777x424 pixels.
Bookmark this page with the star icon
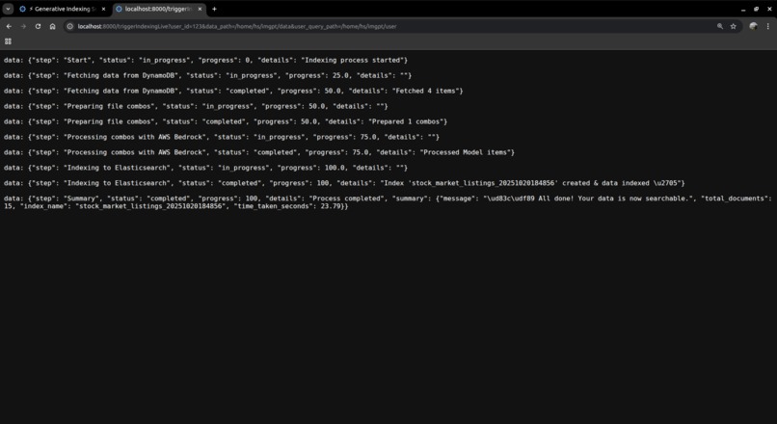click(734, 26)
